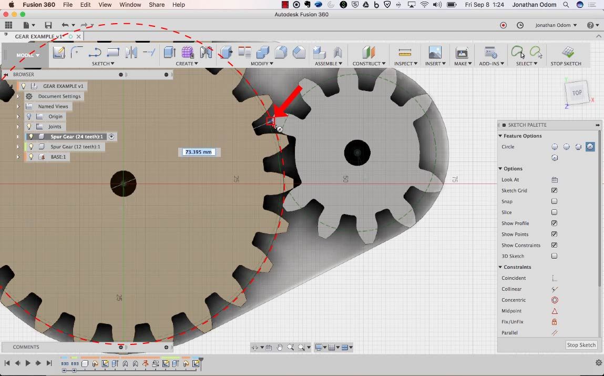This screenshot has width=604, height=376.
Task: Turn on the 3D Sketch checkbox
Action: [x=554, y=256]
